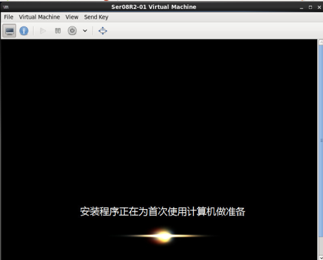This screenshot has width=323, height=260.
Task: Click the Run virtual machine play button
Action: (x=43, y=31)
